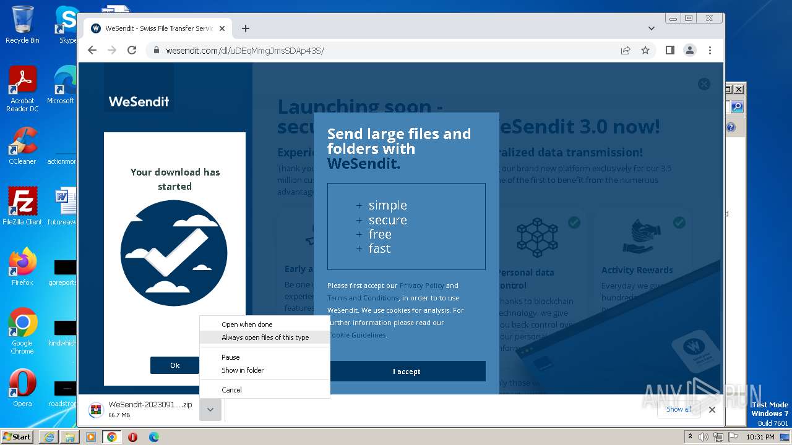The height and width of the screenshot is (445, 792).
Task: Open Firefox desktop icon
Action: (x=22, y=266)
